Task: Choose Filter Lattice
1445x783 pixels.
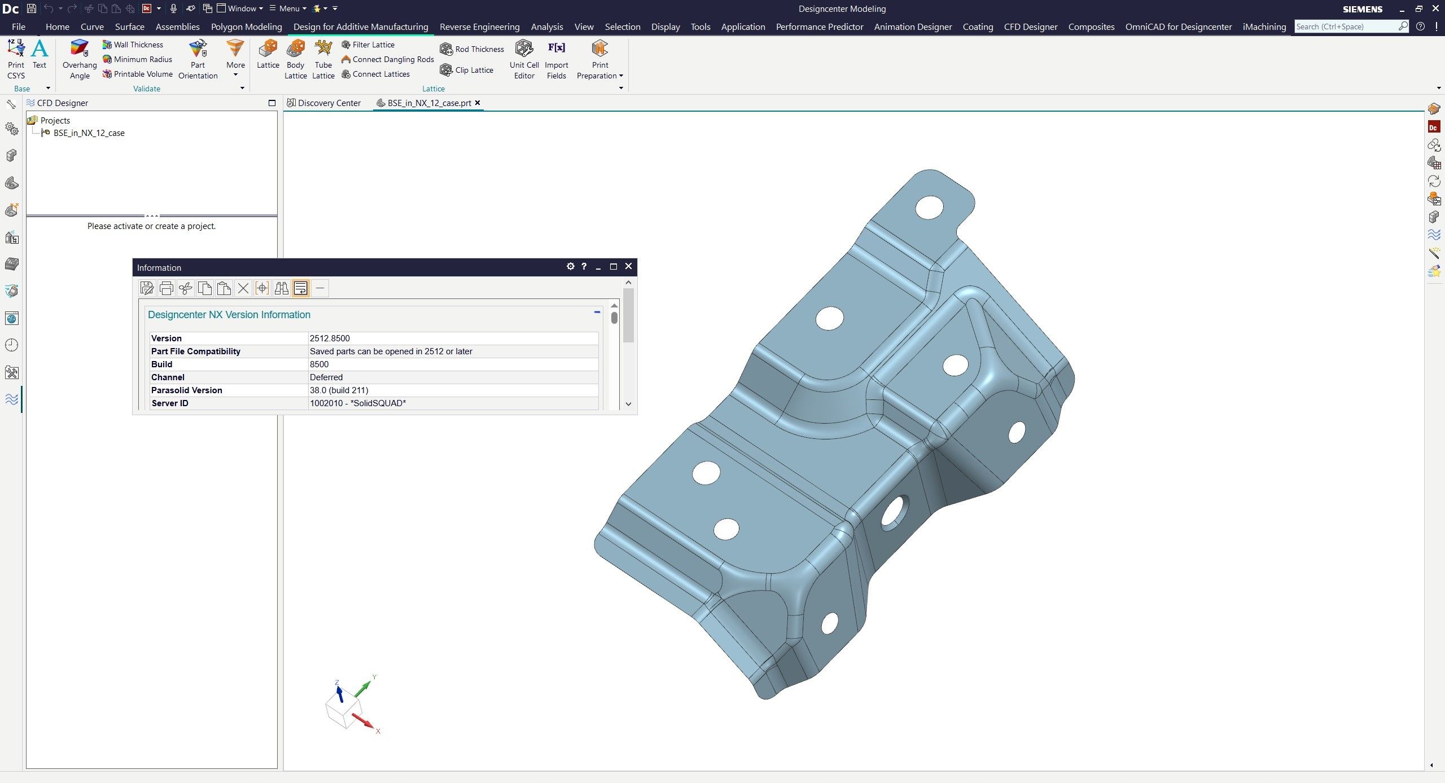Action: tap(368, 45)
